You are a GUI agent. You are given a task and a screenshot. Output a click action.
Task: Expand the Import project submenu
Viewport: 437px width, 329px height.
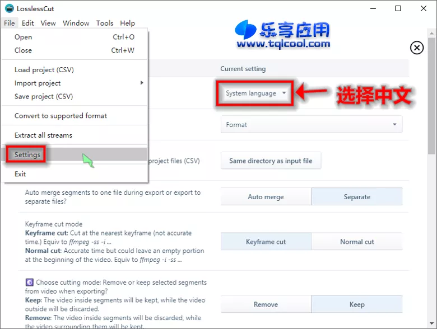[75, 83]
